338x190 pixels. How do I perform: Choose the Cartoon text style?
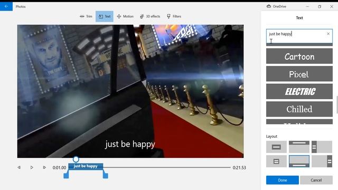(299, 56)
